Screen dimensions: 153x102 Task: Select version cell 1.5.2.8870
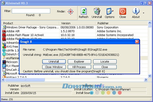point(68,31)
